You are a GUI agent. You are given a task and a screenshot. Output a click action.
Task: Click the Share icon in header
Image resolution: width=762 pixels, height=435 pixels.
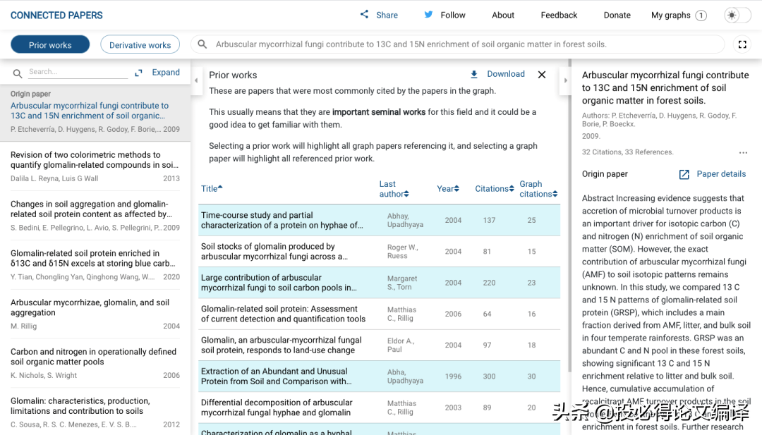coord(364,14)
